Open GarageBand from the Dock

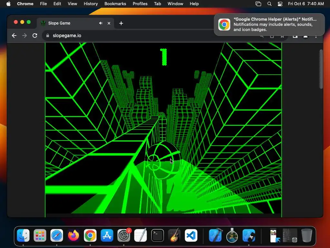point(174,235)
